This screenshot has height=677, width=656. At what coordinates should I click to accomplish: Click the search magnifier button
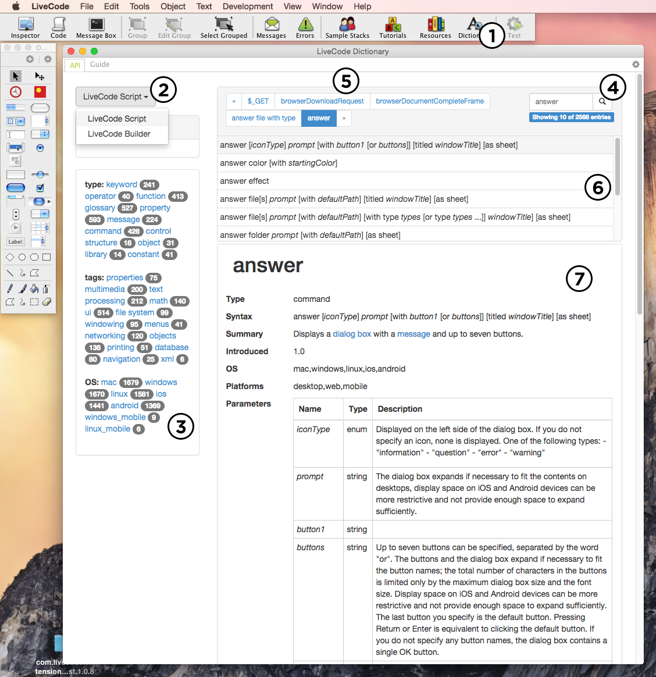point(602,101)
